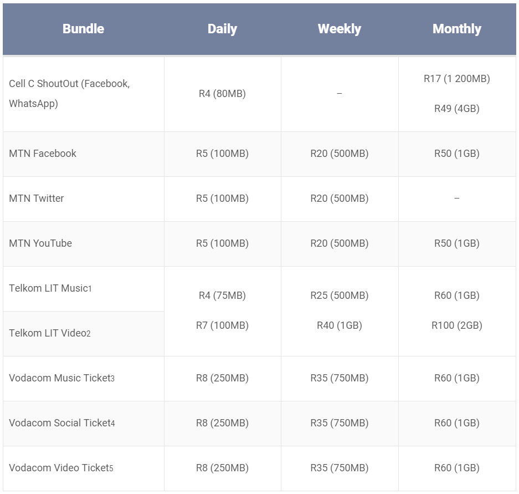Click the Telkom LIT Video label
Viewport: 519px width, 494px height.
49,333
